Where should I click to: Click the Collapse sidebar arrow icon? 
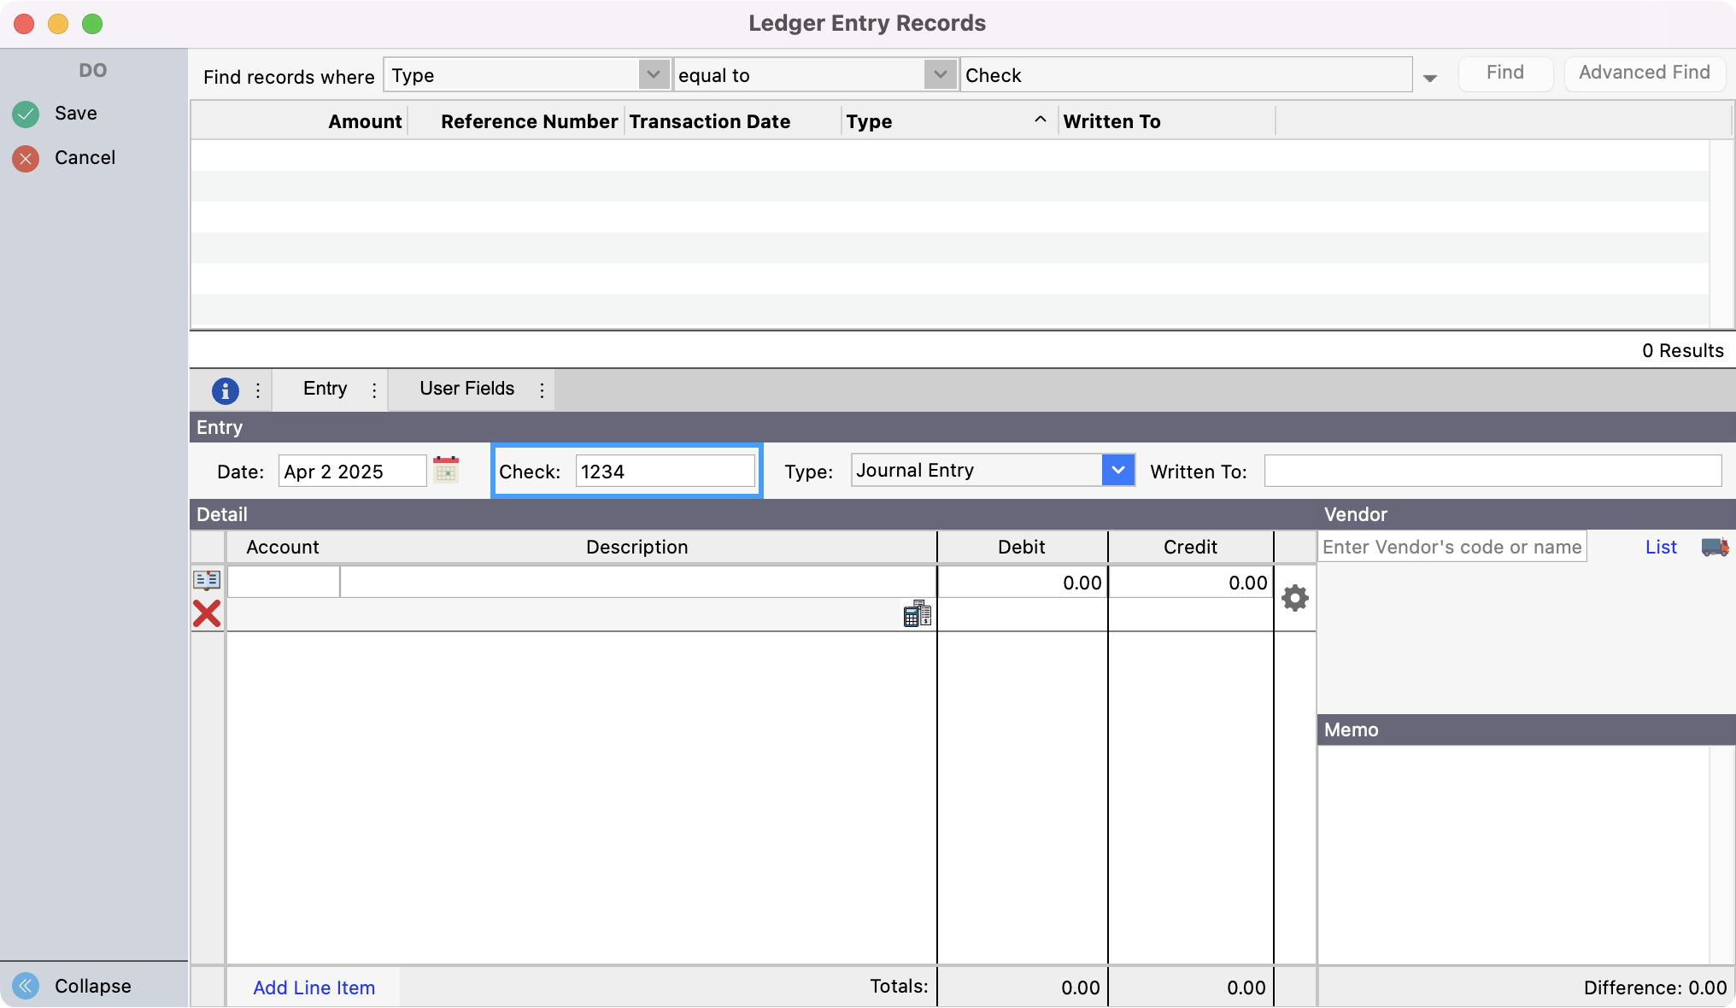(26, 986)
